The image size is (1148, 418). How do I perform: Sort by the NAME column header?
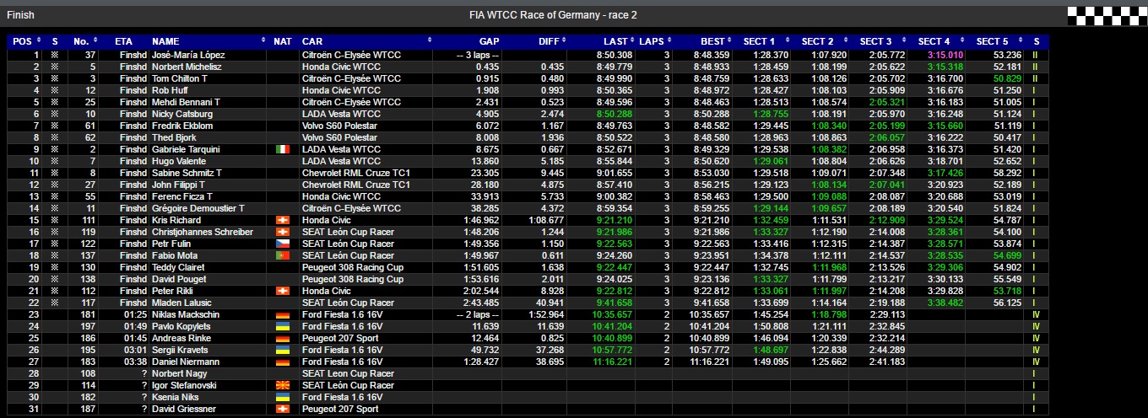pyautogui.click(x=165, y=41)
